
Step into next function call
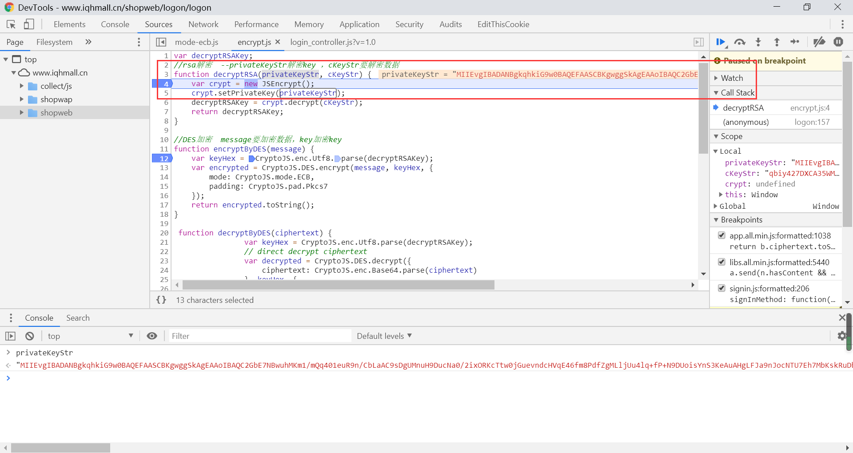point(758,42)
